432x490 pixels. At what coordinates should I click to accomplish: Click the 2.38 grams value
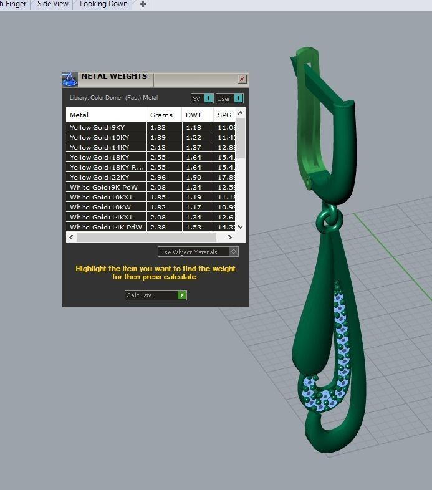[x=158, y=227]
